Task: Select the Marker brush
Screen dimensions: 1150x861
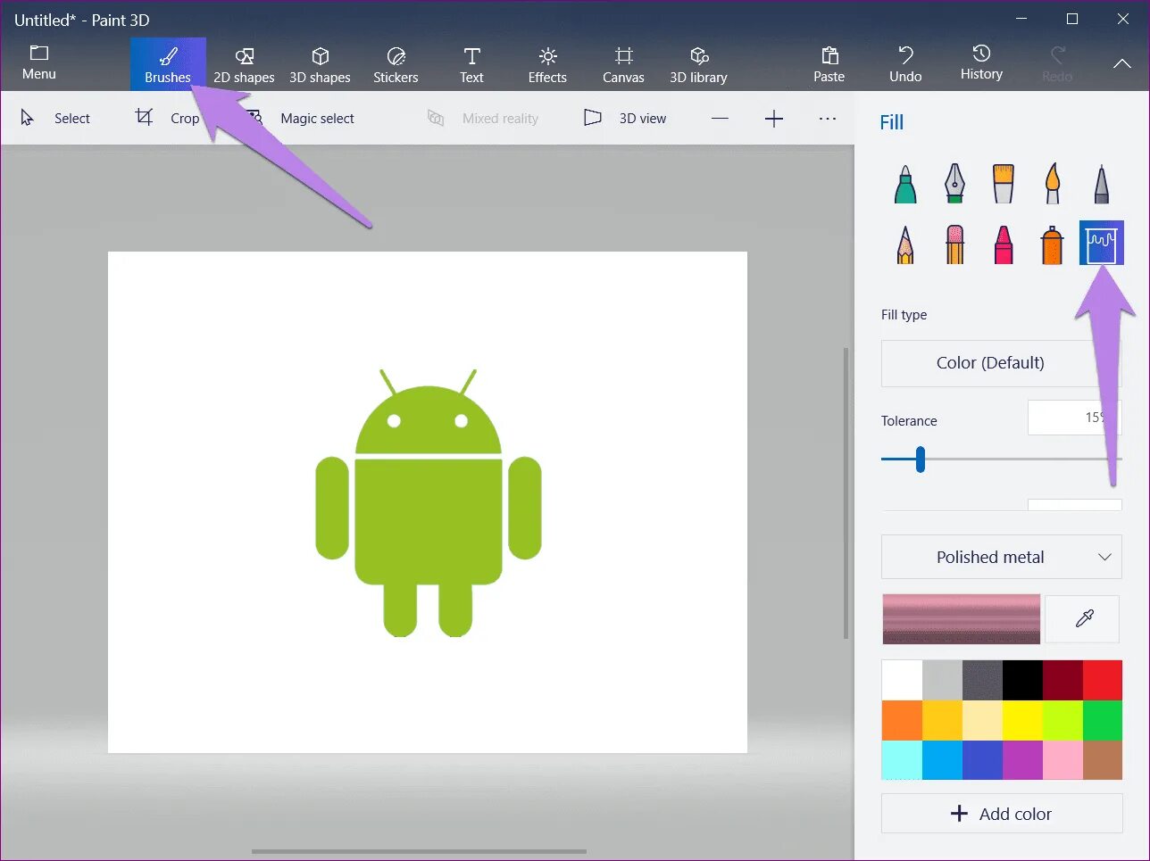Action: coord(905,185)
